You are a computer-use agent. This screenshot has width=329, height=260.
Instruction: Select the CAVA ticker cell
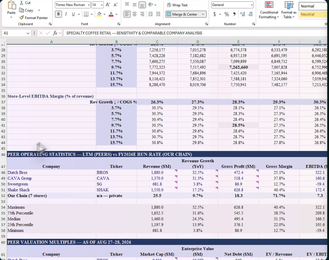116,178
